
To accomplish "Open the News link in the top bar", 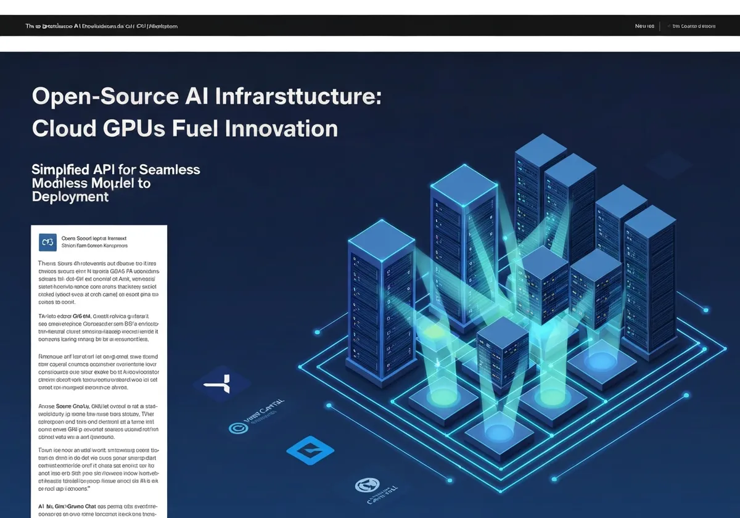I will pyautogui.click(x=644, y=27).
